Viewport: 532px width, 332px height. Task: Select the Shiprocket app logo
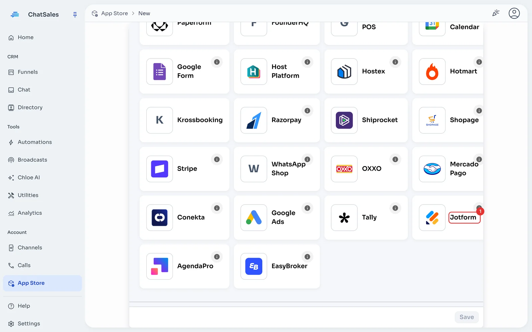[344, 120]
